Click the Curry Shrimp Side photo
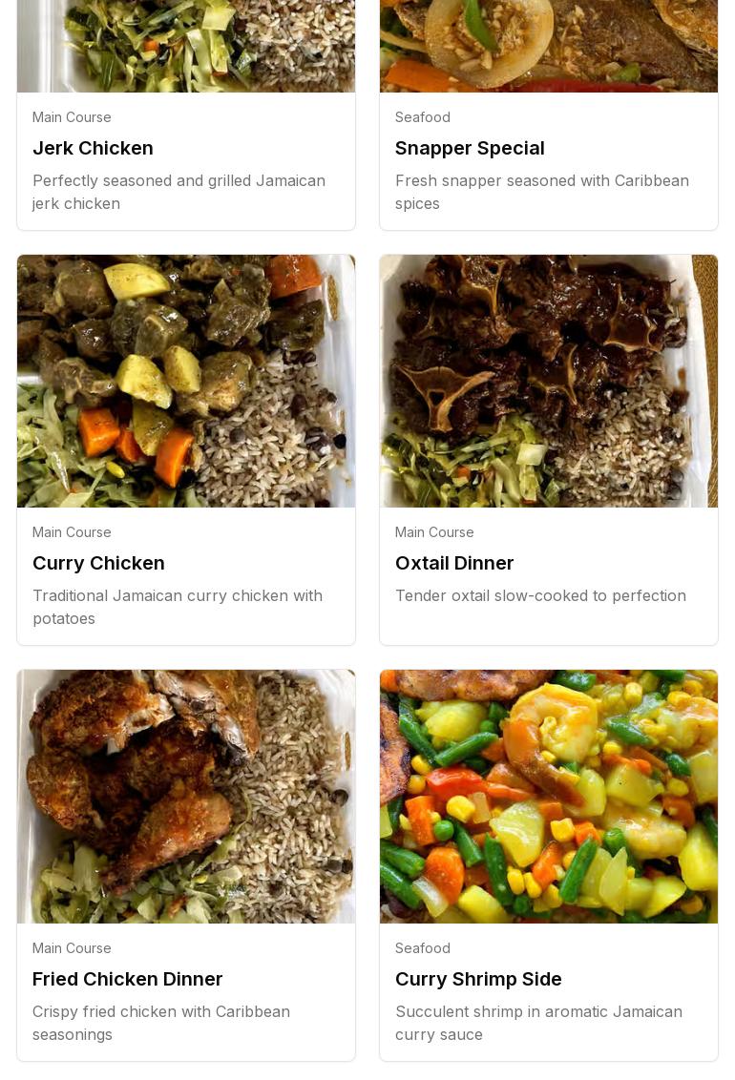 [x=548, y=797]
